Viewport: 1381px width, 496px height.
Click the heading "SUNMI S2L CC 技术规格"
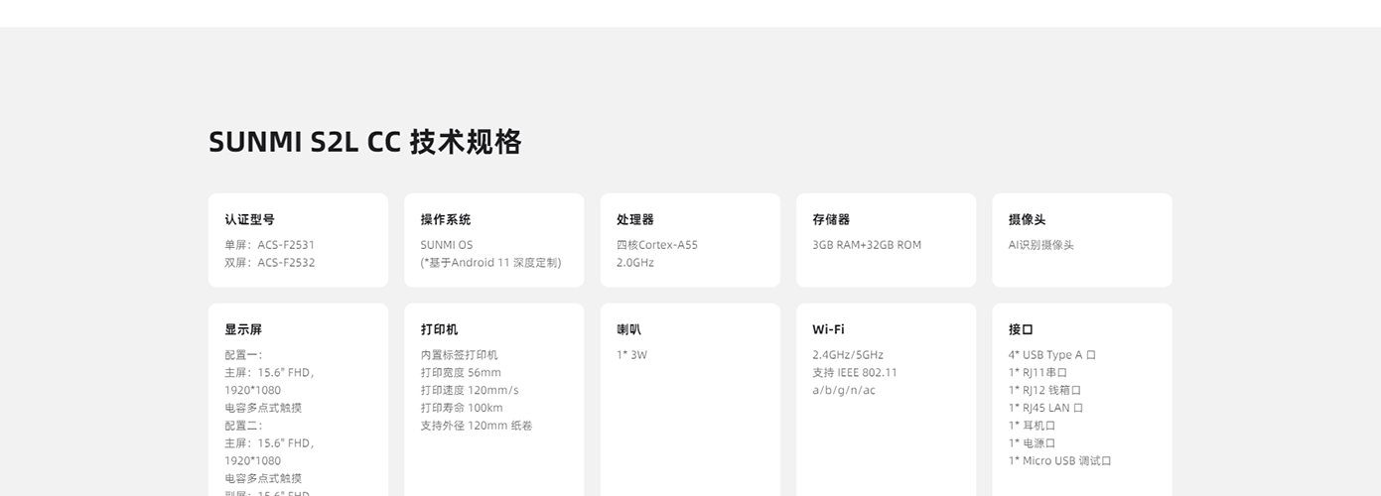pyautogui.click(x=365, y=142)
